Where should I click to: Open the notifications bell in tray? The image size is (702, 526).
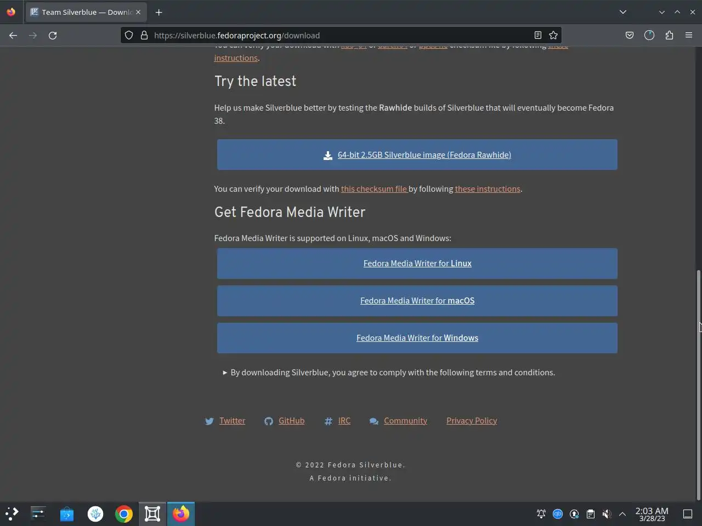click(541, 514)
